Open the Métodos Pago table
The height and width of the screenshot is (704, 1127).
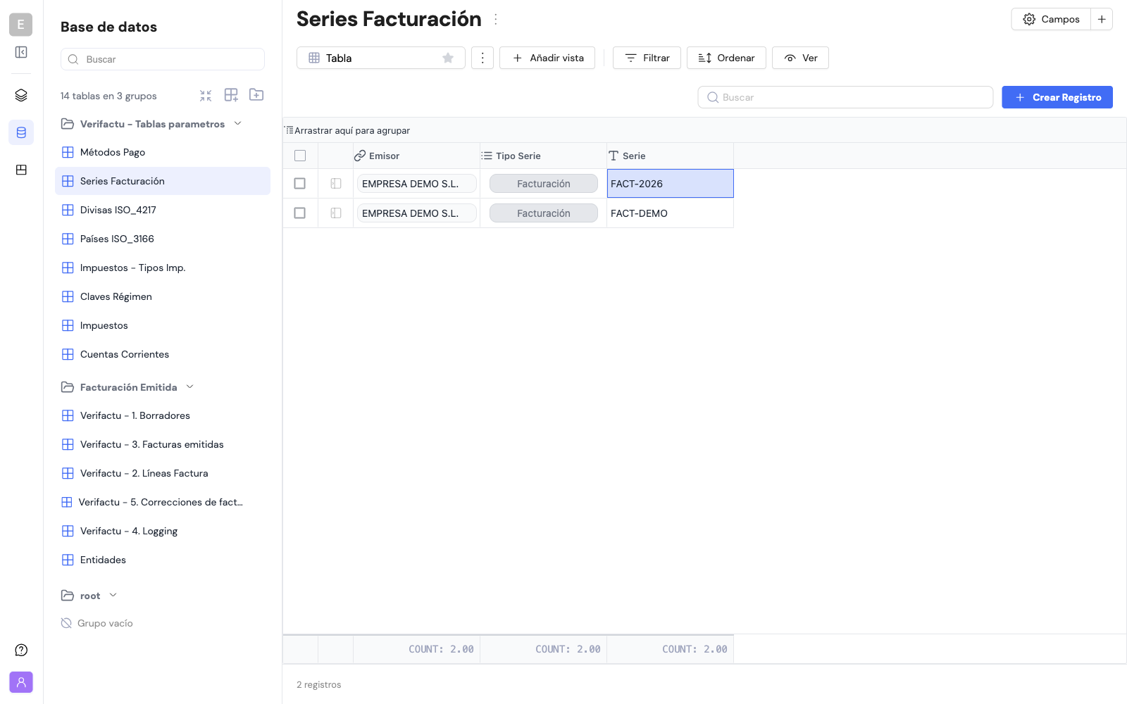[163, 152]
